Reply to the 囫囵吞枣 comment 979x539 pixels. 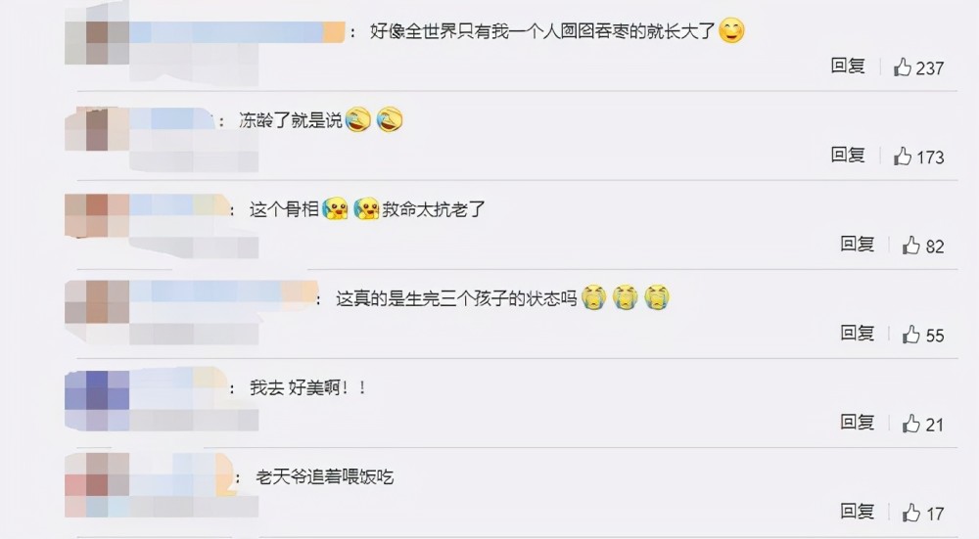[848, 66]
